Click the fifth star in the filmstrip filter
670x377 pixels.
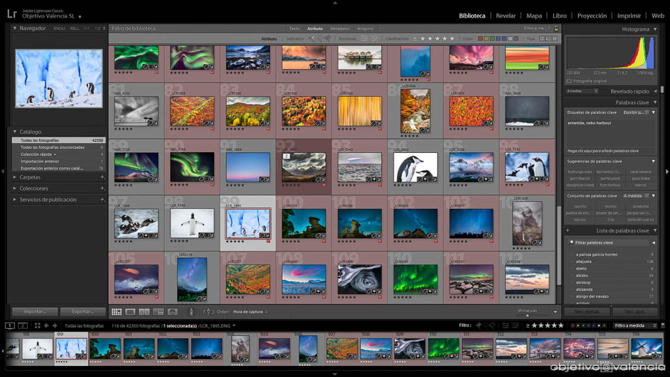[560, 326]
